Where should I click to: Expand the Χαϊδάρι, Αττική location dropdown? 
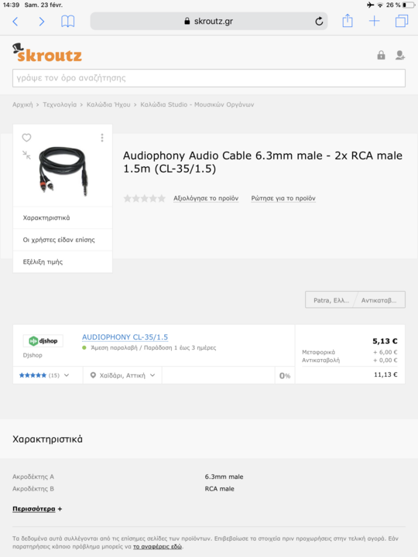[x=122, y=375]
